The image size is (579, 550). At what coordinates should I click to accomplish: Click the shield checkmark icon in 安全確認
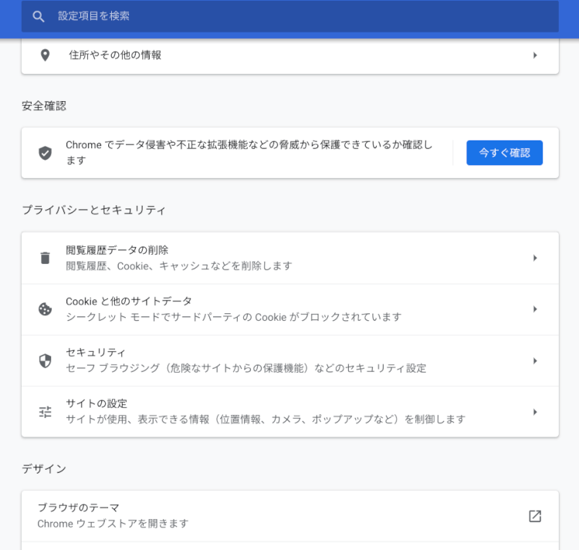[x=45, y=153]
